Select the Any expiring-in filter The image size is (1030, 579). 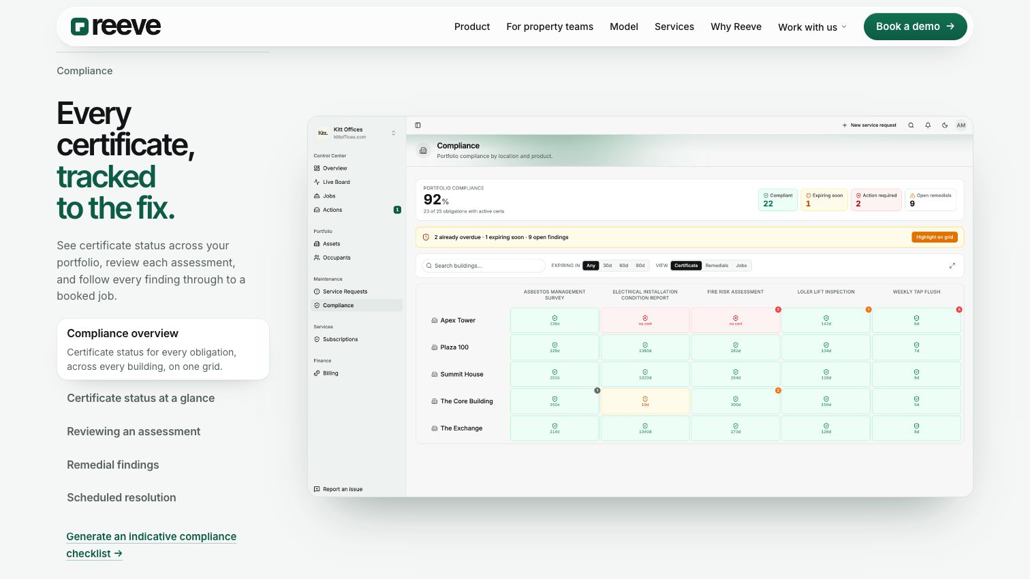[591, 266]
